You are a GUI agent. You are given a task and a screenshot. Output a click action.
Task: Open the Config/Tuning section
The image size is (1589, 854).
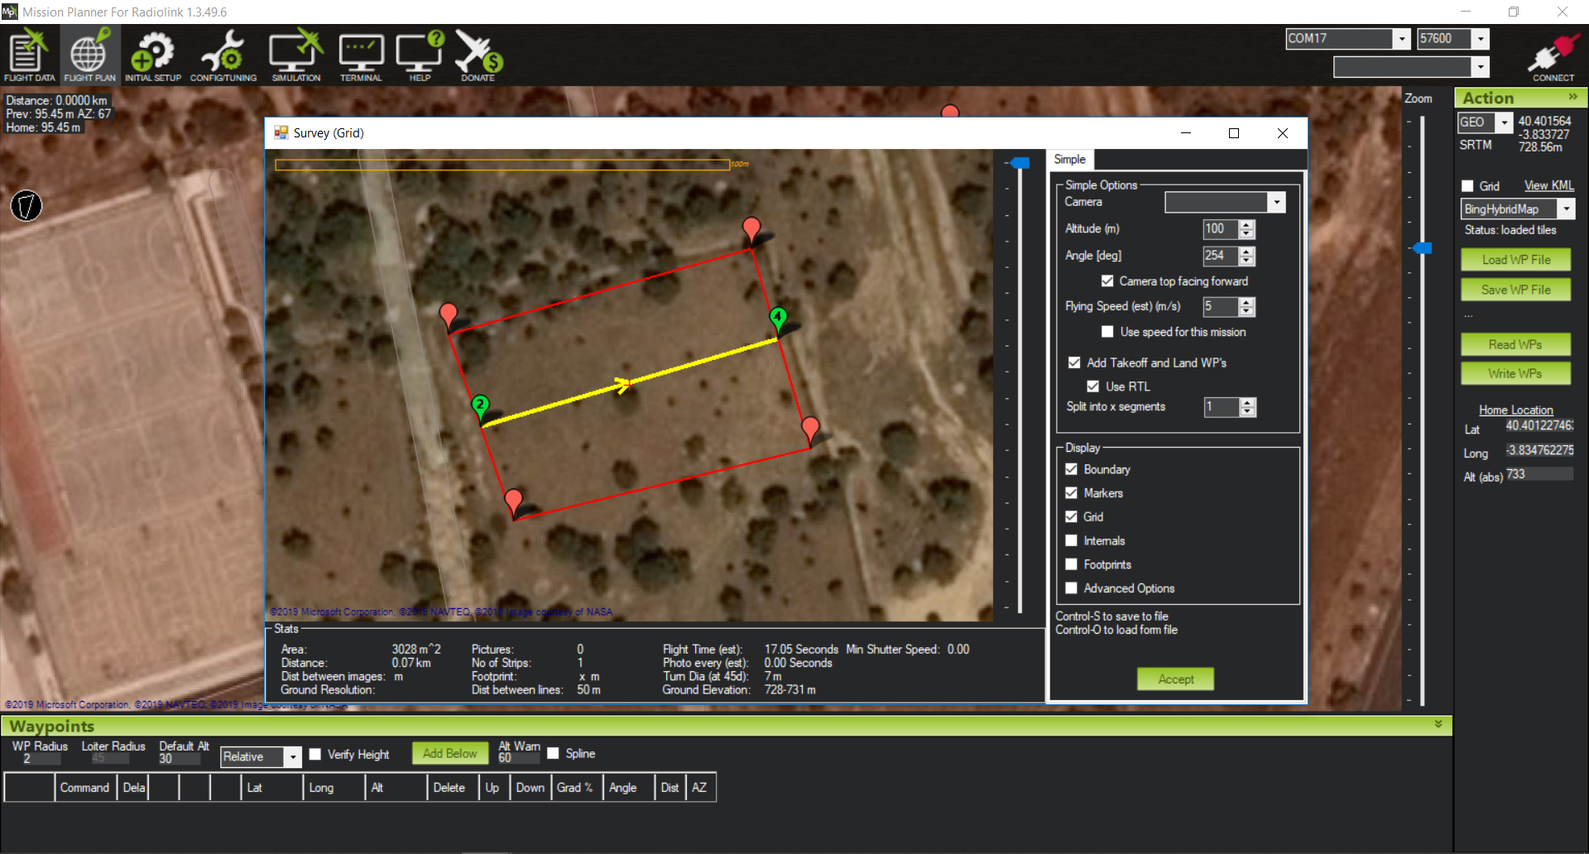click(x=223, y=55)
